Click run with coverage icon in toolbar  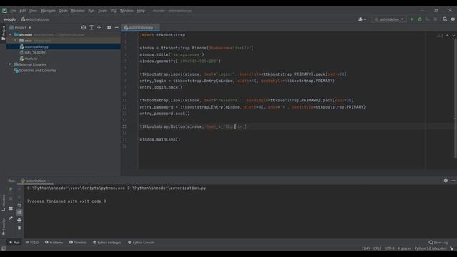point(427,19)
